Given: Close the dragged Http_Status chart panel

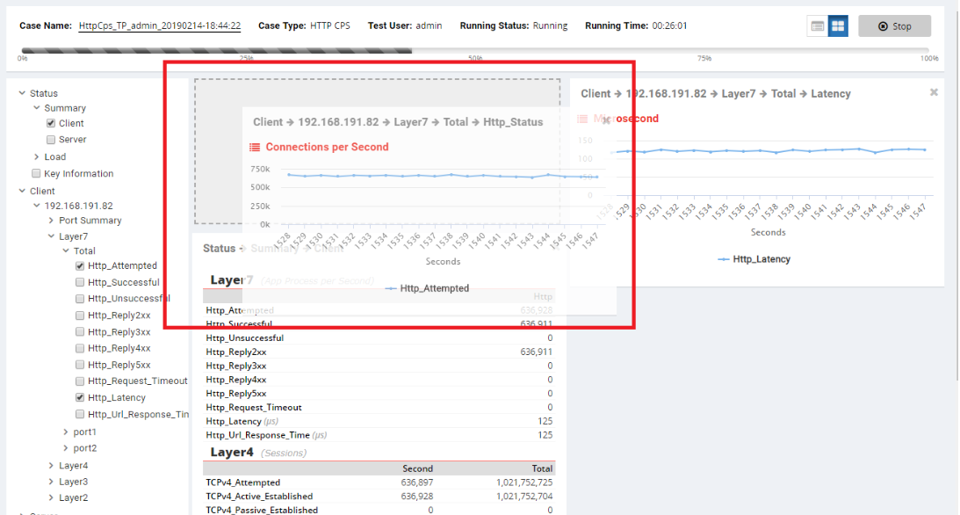Looking at the screenshot, I should 606,120.
